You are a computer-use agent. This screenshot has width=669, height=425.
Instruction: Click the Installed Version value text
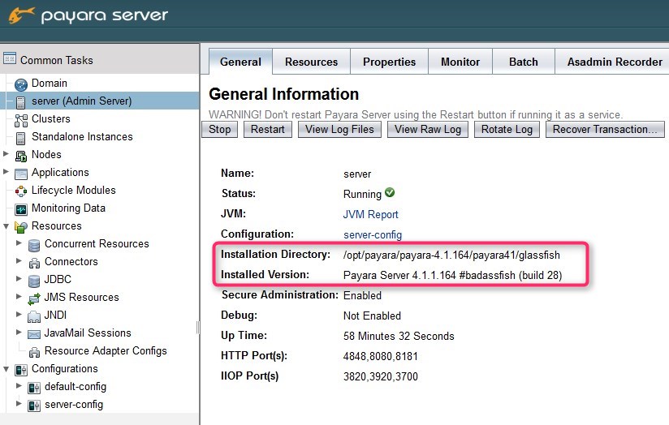pyautogui.click(x=452, y=276)
